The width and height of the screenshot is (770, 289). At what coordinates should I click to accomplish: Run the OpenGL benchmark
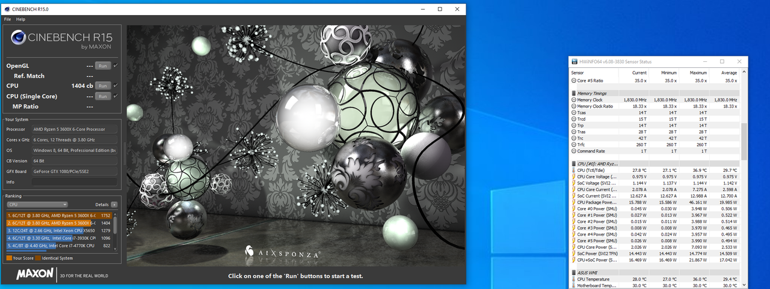tap(103, 65)
